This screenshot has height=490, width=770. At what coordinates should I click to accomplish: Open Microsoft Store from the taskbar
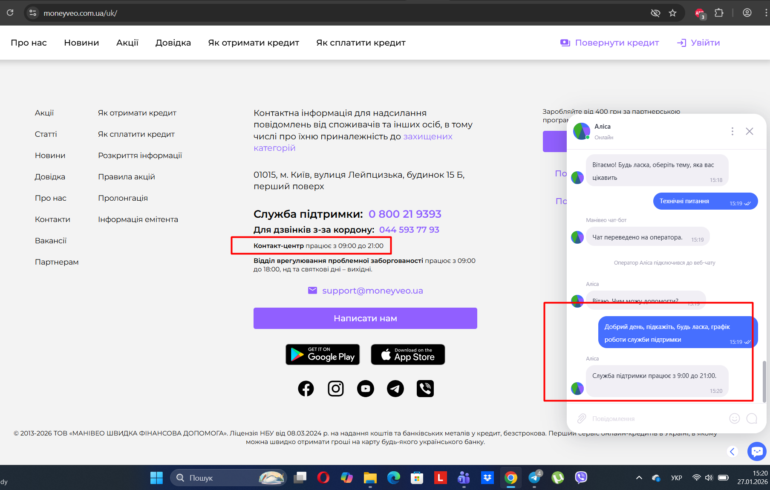pos(417,478)
